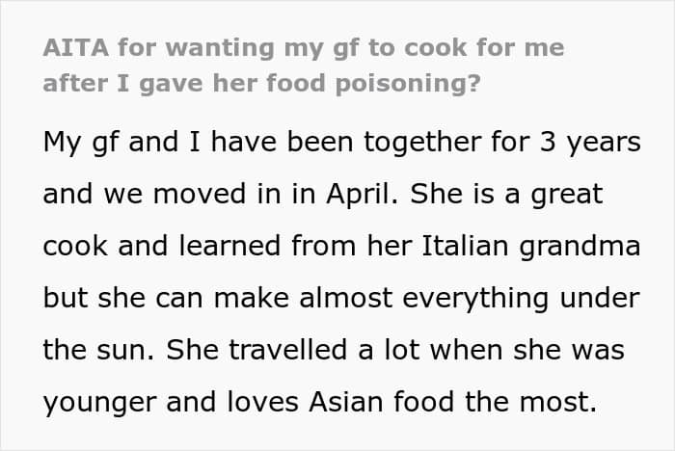675x451 pixels.
Task: Click the word 'poisoning?' in the heading
Action: pos(408,84)
